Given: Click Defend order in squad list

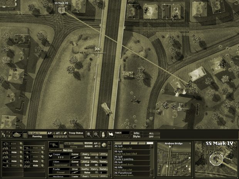Looking at the screenshot, I should 35,152.
